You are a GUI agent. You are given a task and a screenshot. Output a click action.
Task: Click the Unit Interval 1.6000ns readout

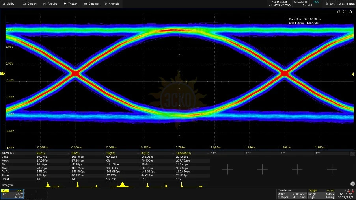tap(304, 23)
